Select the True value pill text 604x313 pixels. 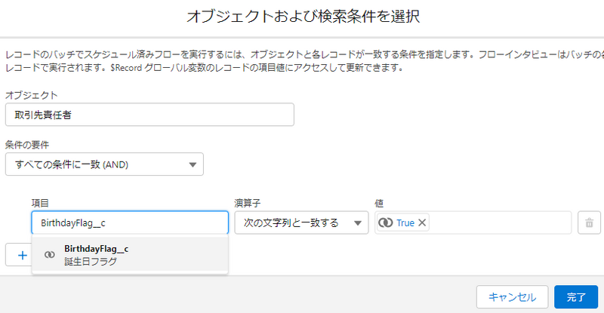point(405,223)
